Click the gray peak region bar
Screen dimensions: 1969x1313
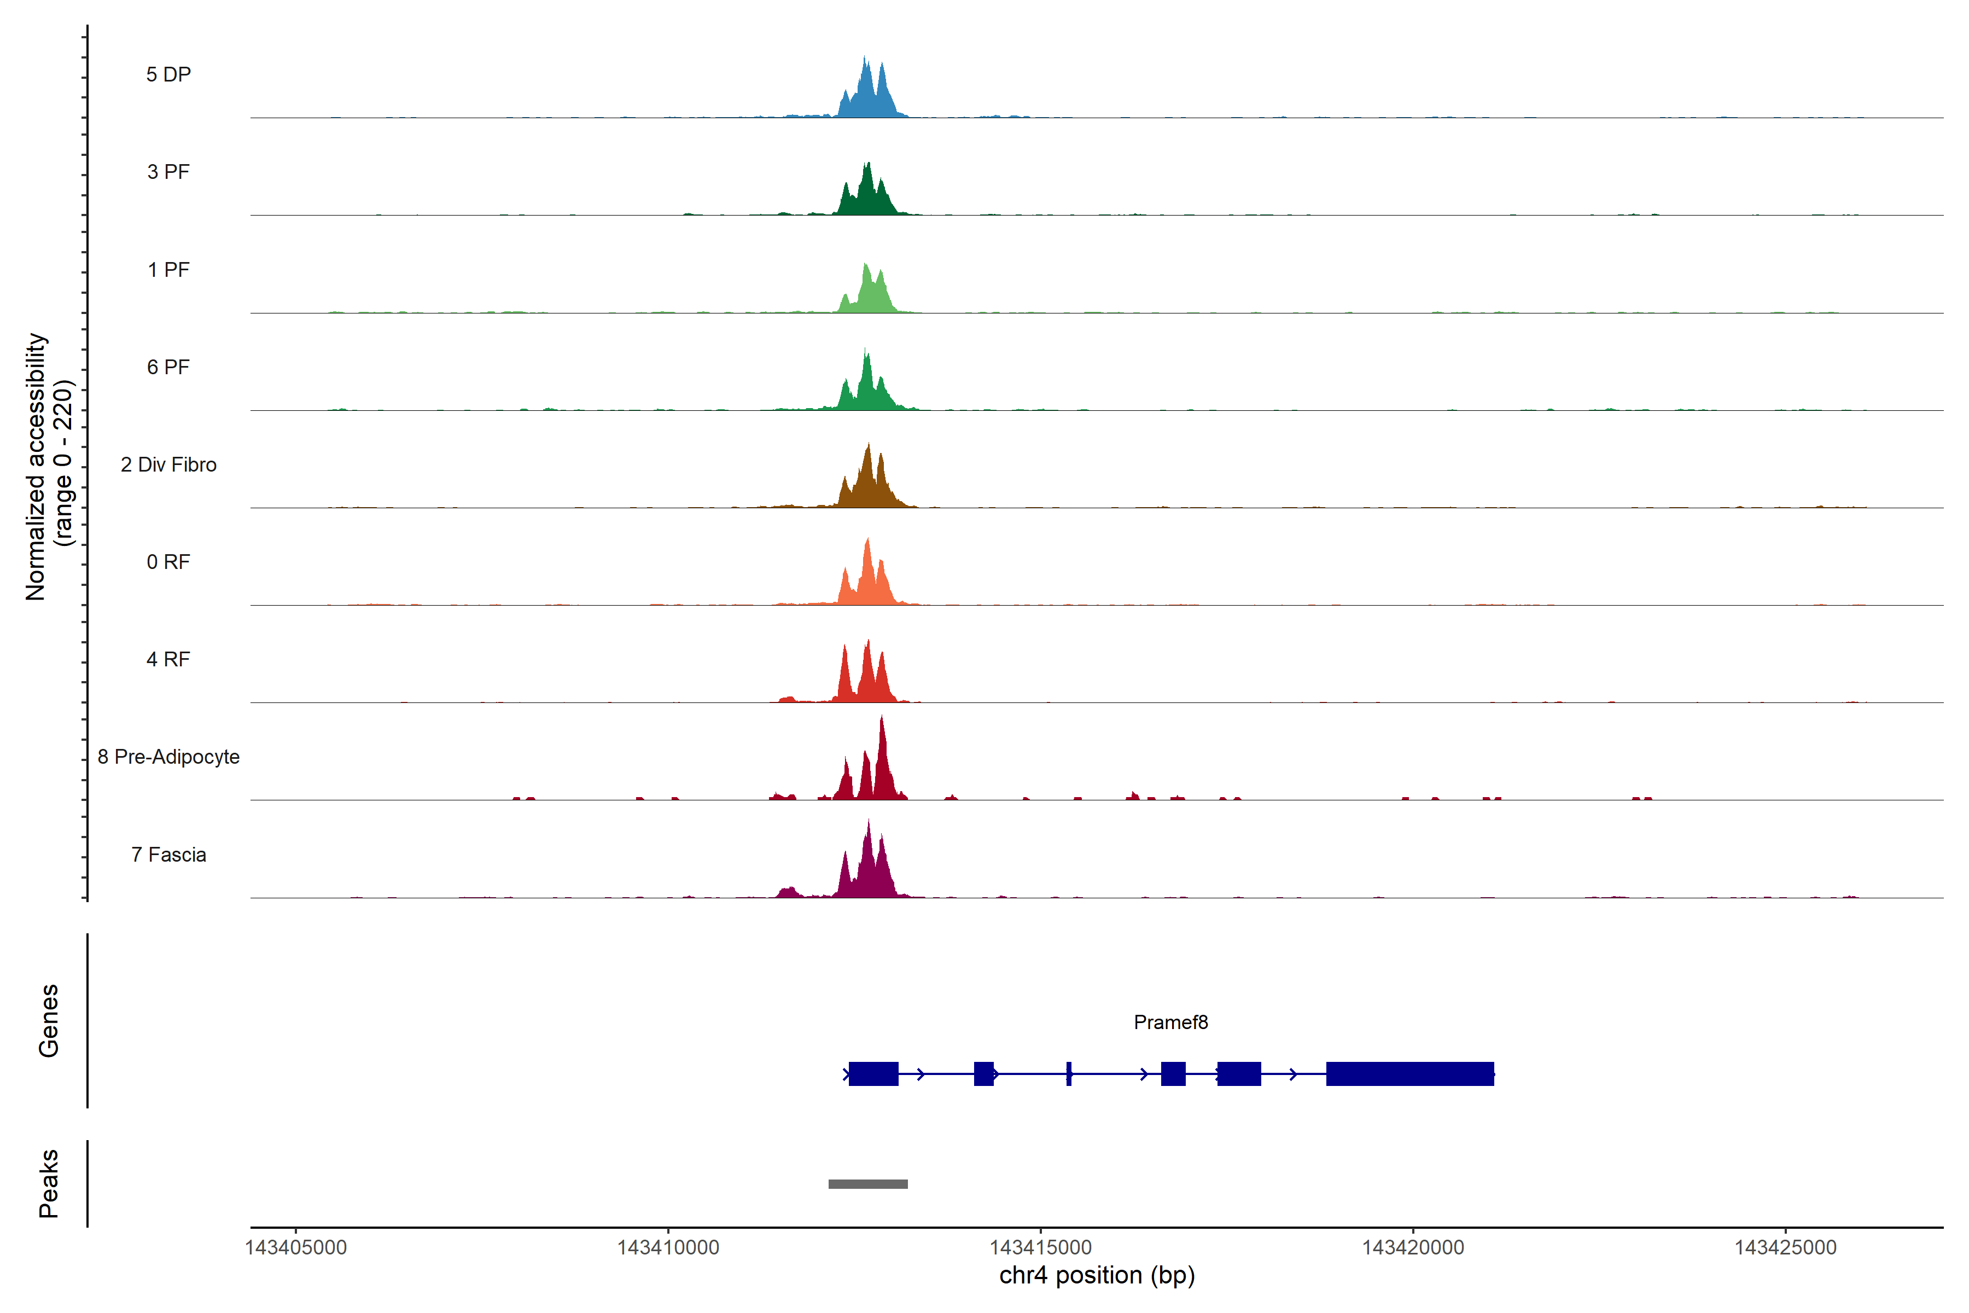coord(868,1184)
